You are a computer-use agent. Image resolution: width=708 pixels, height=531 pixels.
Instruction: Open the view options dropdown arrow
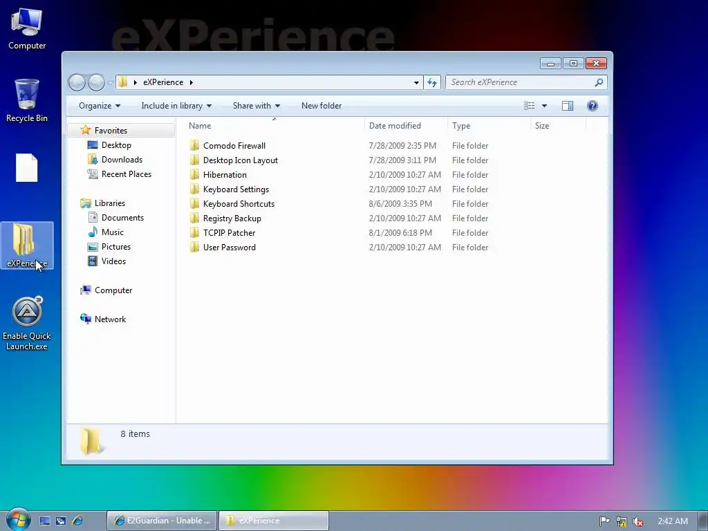coord(545,106)
